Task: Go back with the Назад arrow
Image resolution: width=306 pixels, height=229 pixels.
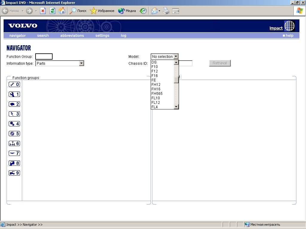Action: coord(10,11)
